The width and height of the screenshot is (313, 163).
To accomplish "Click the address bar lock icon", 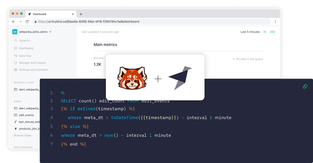I will point(35,22).
